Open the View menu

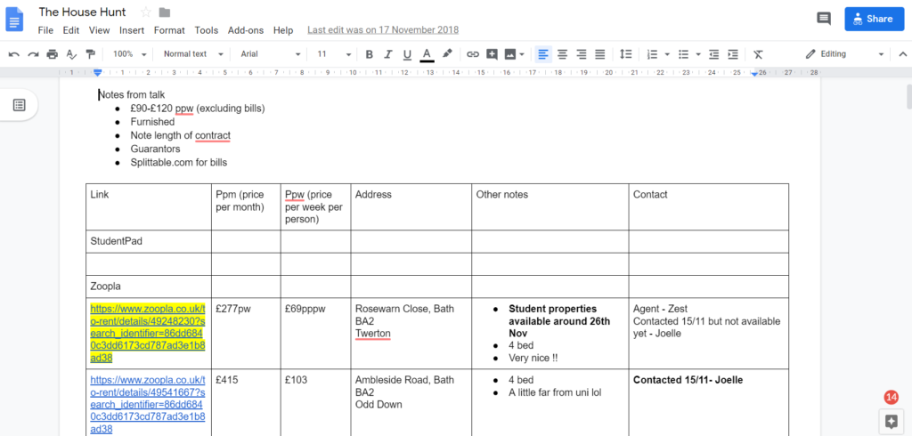pos(100,30)
